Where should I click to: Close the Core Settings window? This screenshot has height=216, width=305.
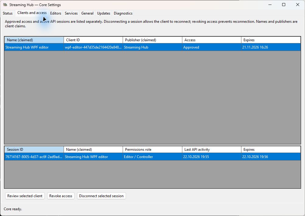(x=298, y=5)
